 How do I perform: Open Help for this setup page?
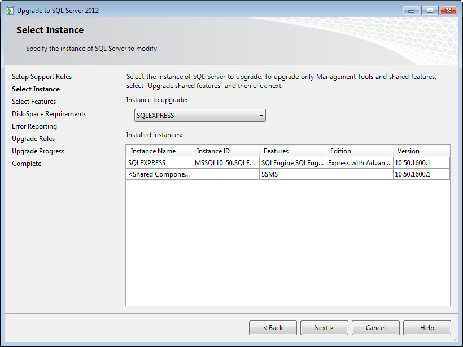427,328
